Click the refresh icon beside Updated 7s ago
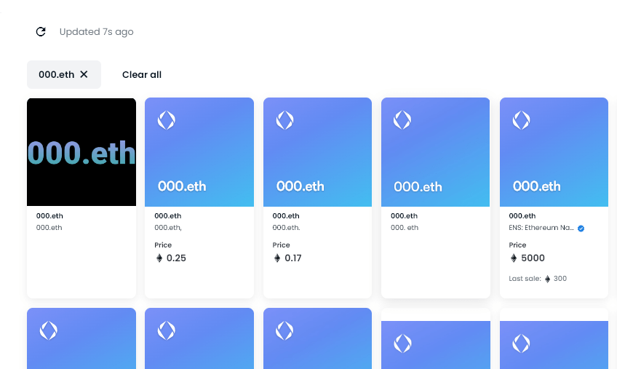This screenshot has width=617, height=369. 41,31
